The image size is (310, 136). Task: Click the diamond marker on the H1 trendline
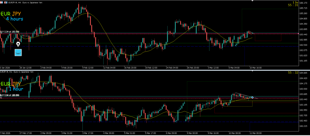pos(252,97)
